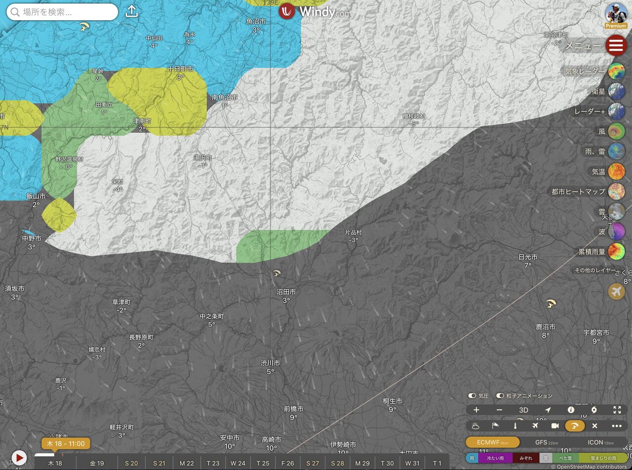Open webcams with the camera icon

555,426
